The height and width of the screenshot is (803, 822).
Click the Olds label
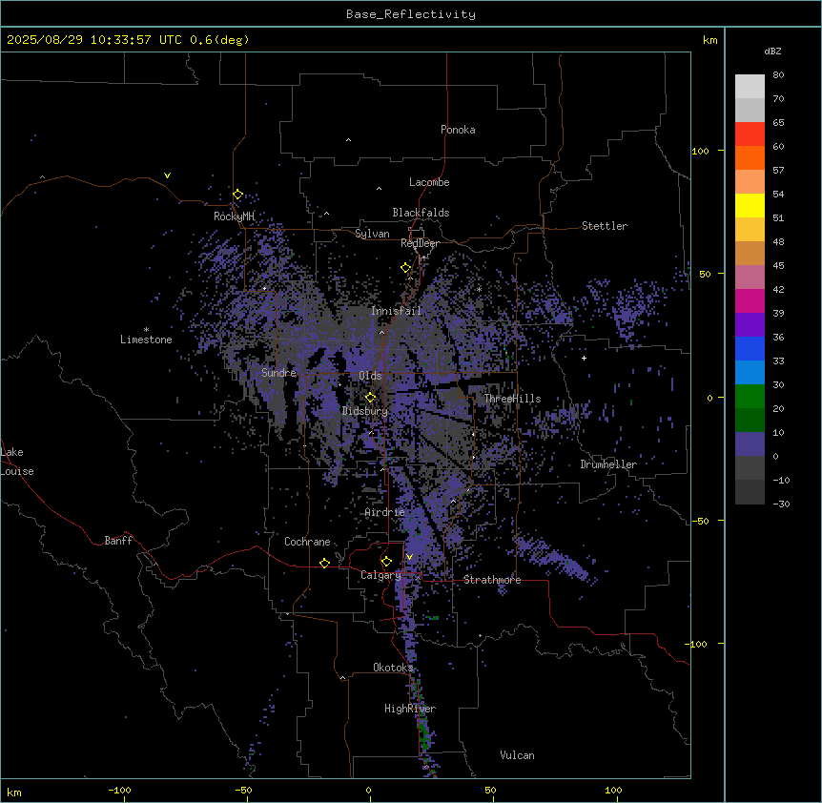coord(370,376)
